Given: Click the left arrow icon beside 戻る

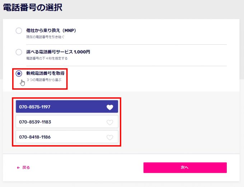Looking at the screenshot, I should click(x=18, y=168).
